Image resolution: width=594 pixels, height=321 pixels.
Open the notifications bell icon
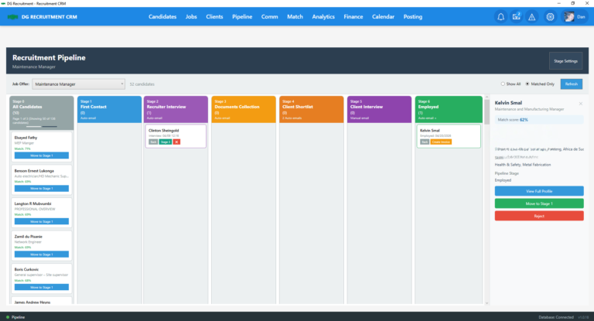(x=500, y=17)
